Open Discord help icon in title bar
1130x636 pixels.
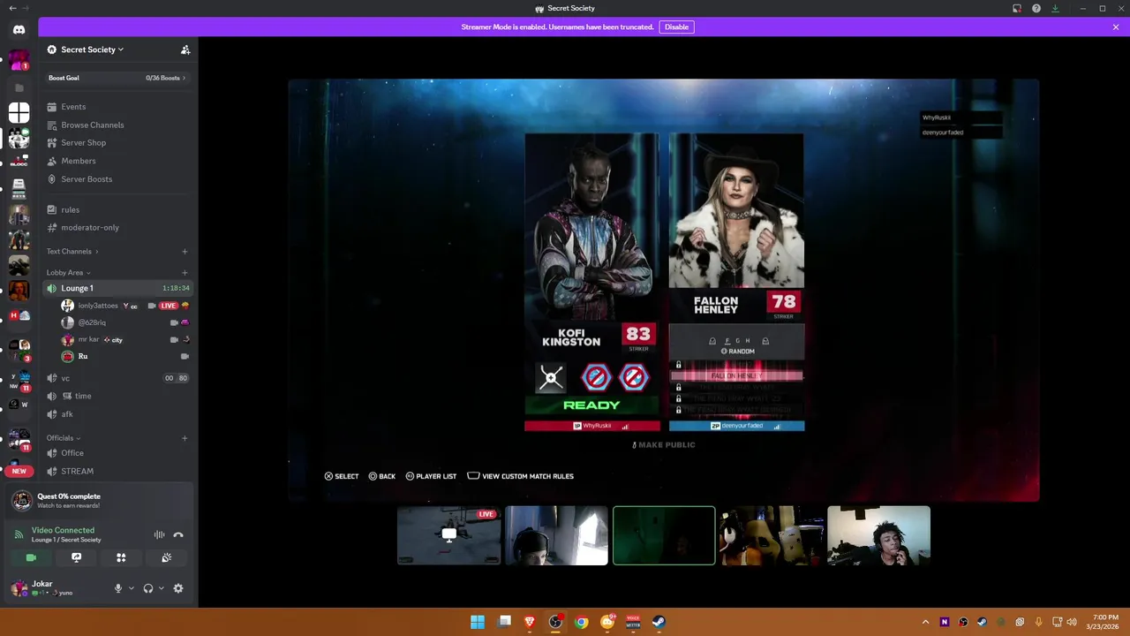1036,8
